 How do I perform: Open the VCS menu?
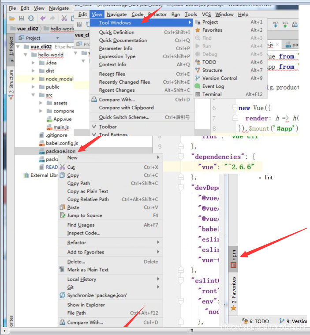point(206,14)
